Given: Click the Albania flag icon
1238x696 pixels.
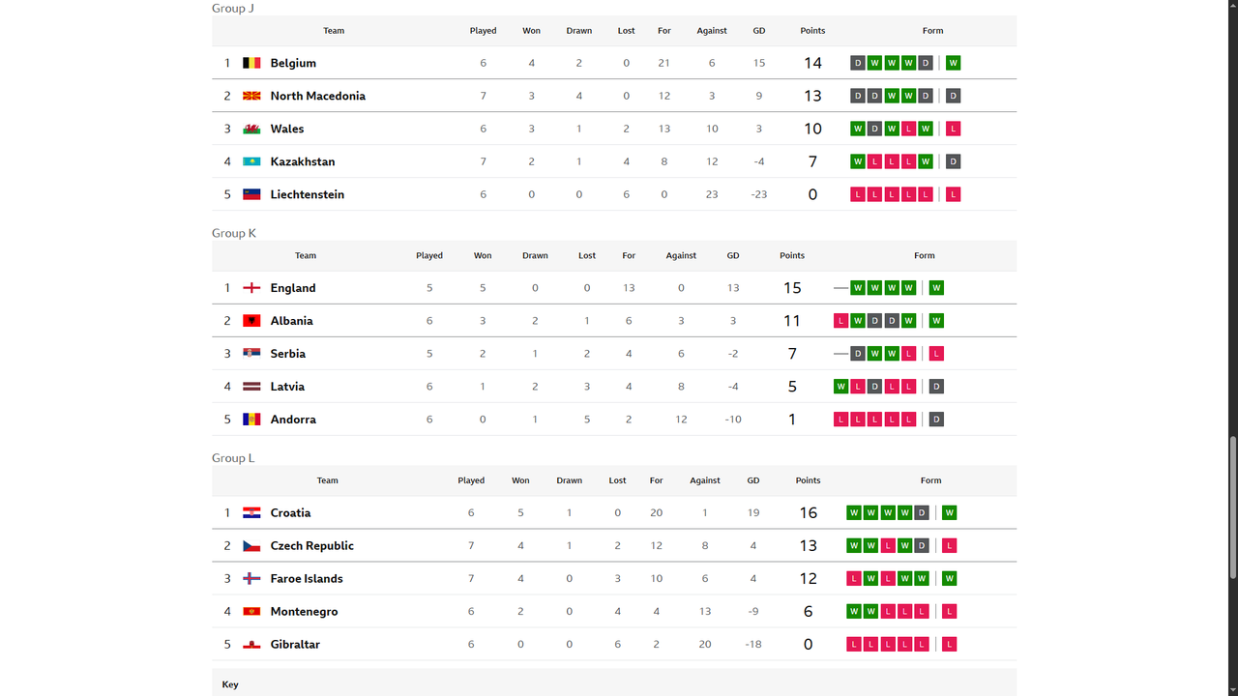Looking at the screenshot, I should point(251,321).
